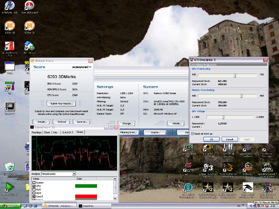The width and height of the screenshot is (279, 209).
Task: Select the thermometer temperature-monitor desktop icon
Action: pyautogui.click(x=10, y=88)
